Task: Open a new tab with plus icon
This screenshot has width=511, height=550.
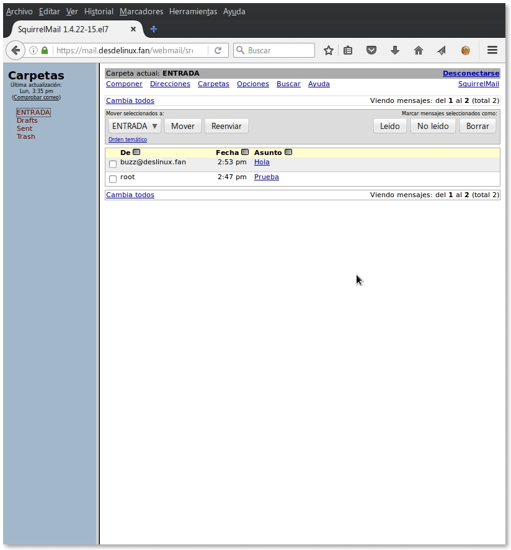Action: click(x=153, y=29)
